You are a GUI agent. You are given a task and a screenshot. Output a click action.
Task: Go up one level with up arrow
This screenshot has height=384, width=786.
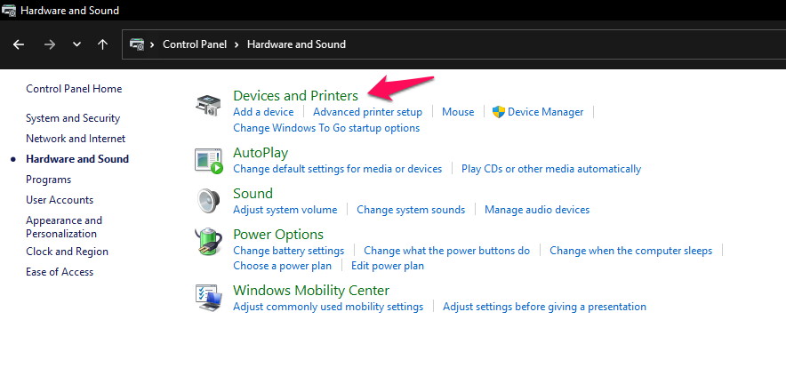[x=103, y=44]
